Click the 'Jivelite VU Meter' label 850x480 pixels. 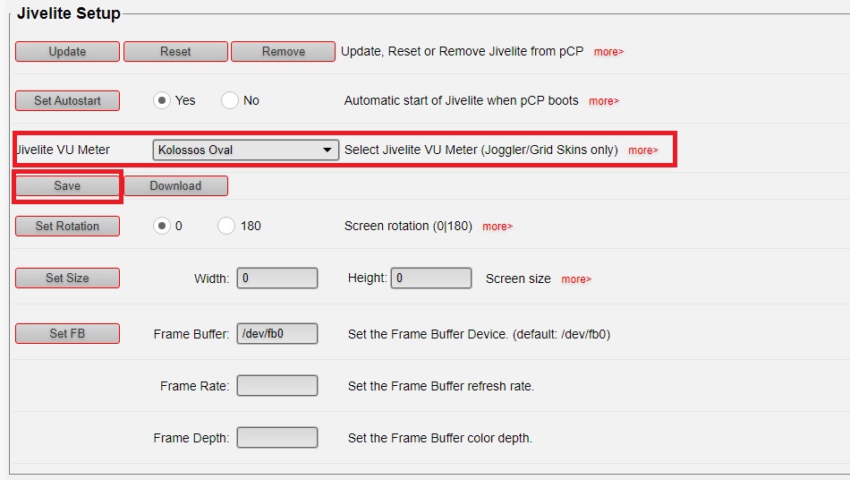tap(63, 150)
